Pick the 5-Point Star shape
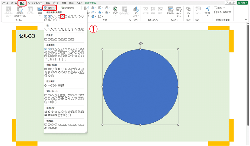 point(56,112)
